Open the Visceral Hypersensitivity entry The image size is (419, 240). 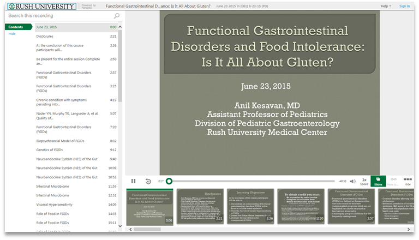pyautogui.click(x=76, y=205)
